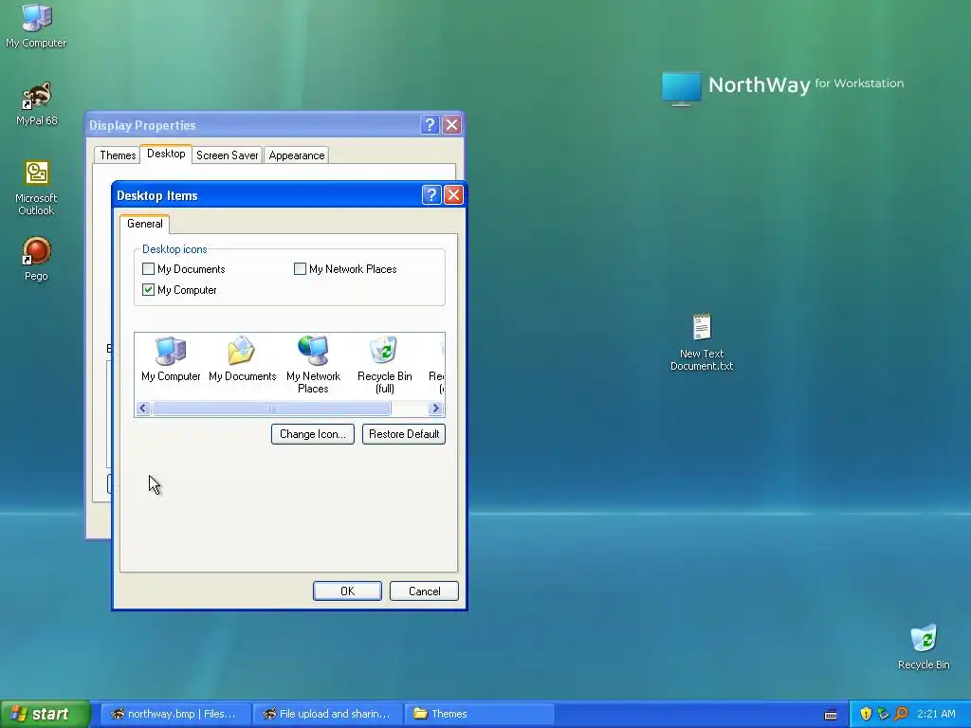Click safely remove hardware tray icon
This screenshot has width=971, height=728.
tap(883, 714)
